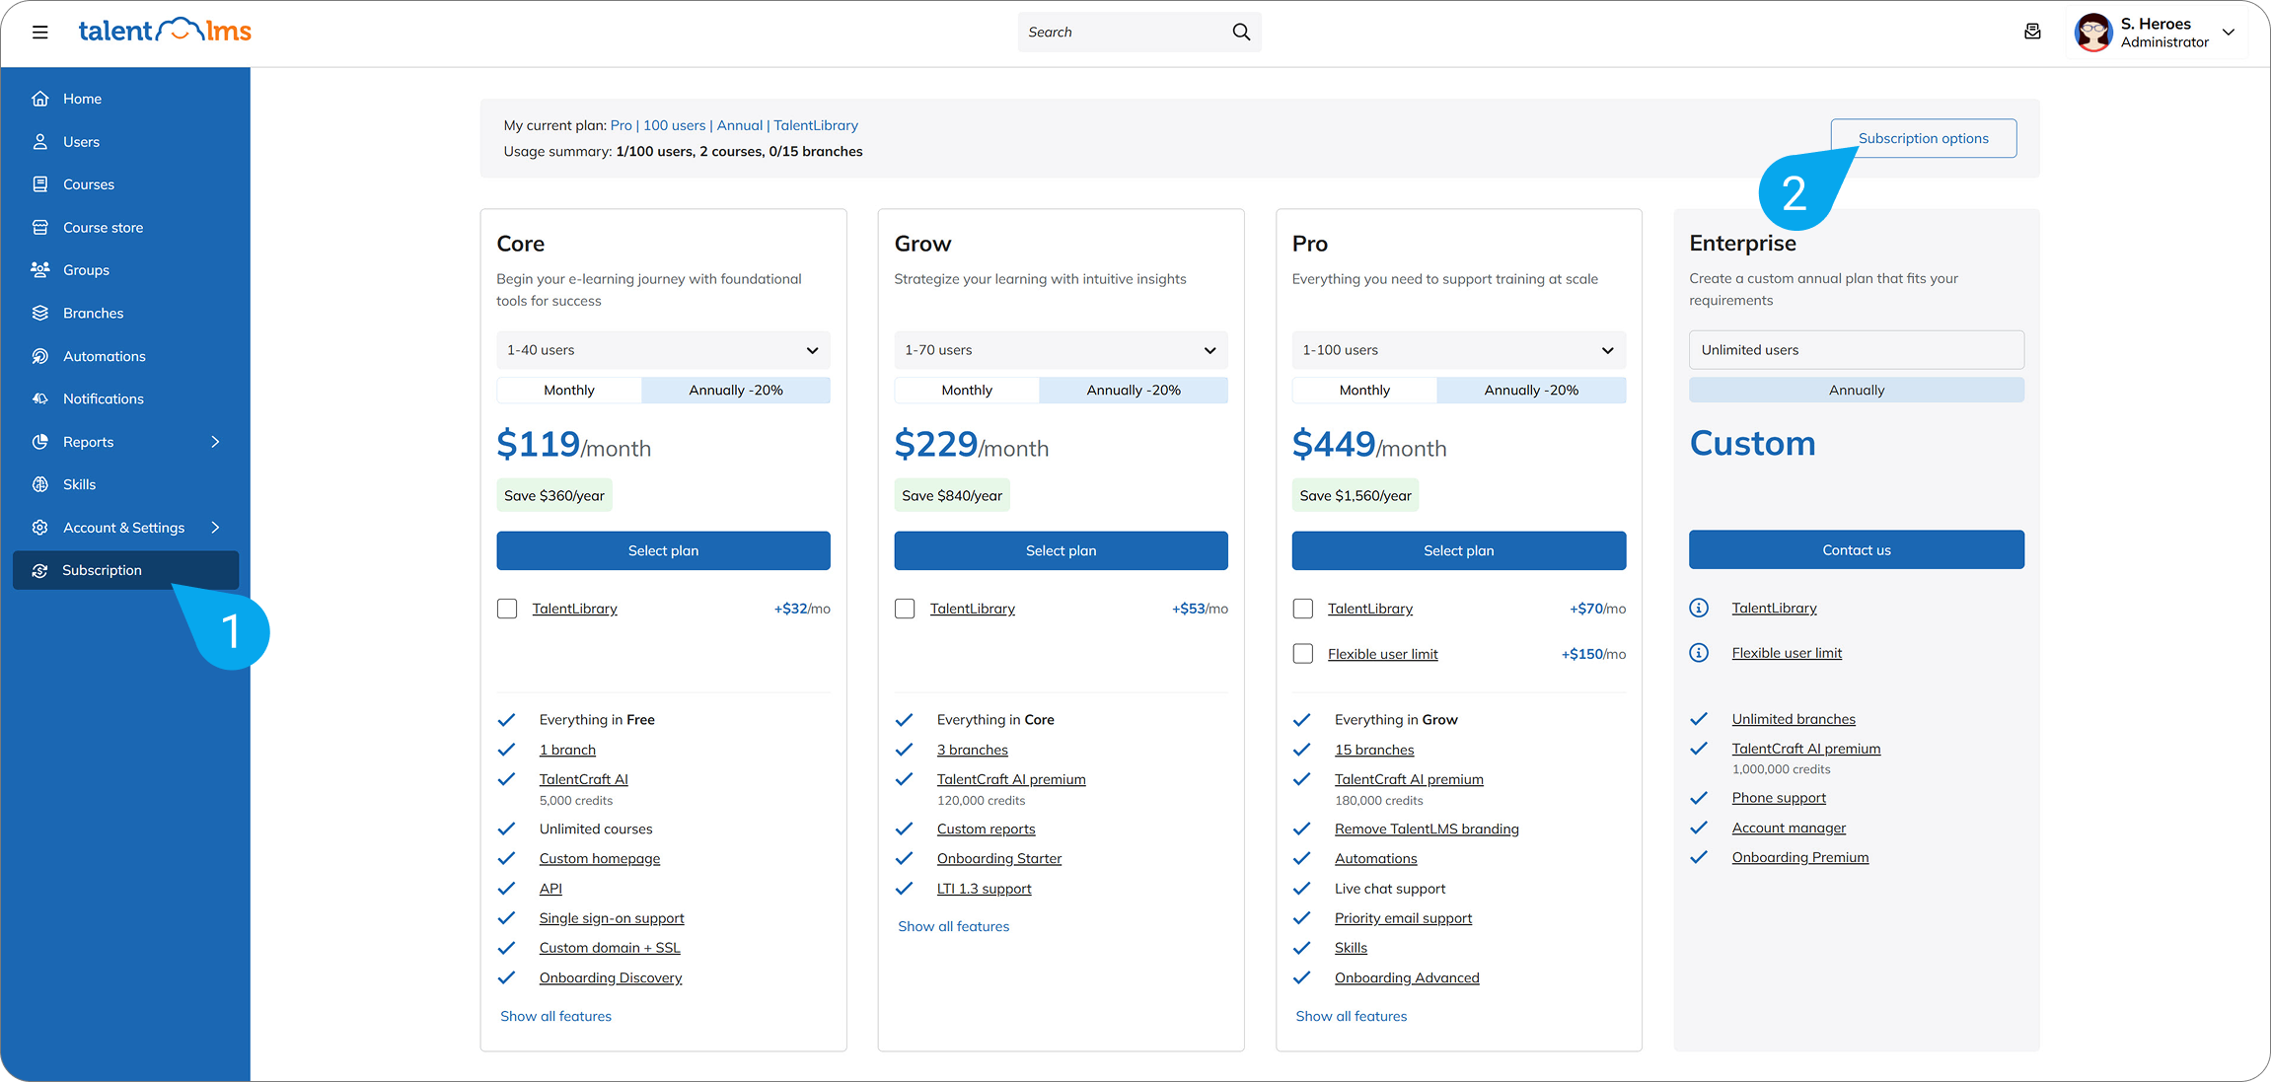The width and height of the screenshot is (2271, 1082).
Task: Check Flexible user limit in Pro plan
Action: coord(1302,654)
